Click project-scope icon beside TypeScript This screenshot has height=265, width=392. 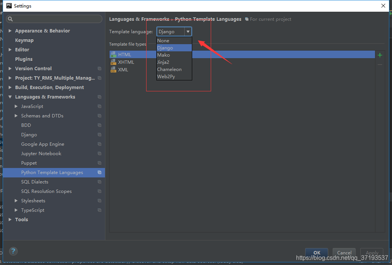tap(99, 210)
